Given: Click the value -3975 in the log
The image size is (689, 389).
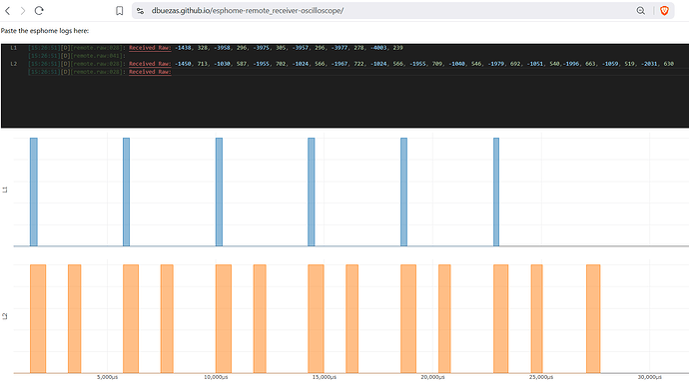Looking at the screenshot, I should pos(262,48).
